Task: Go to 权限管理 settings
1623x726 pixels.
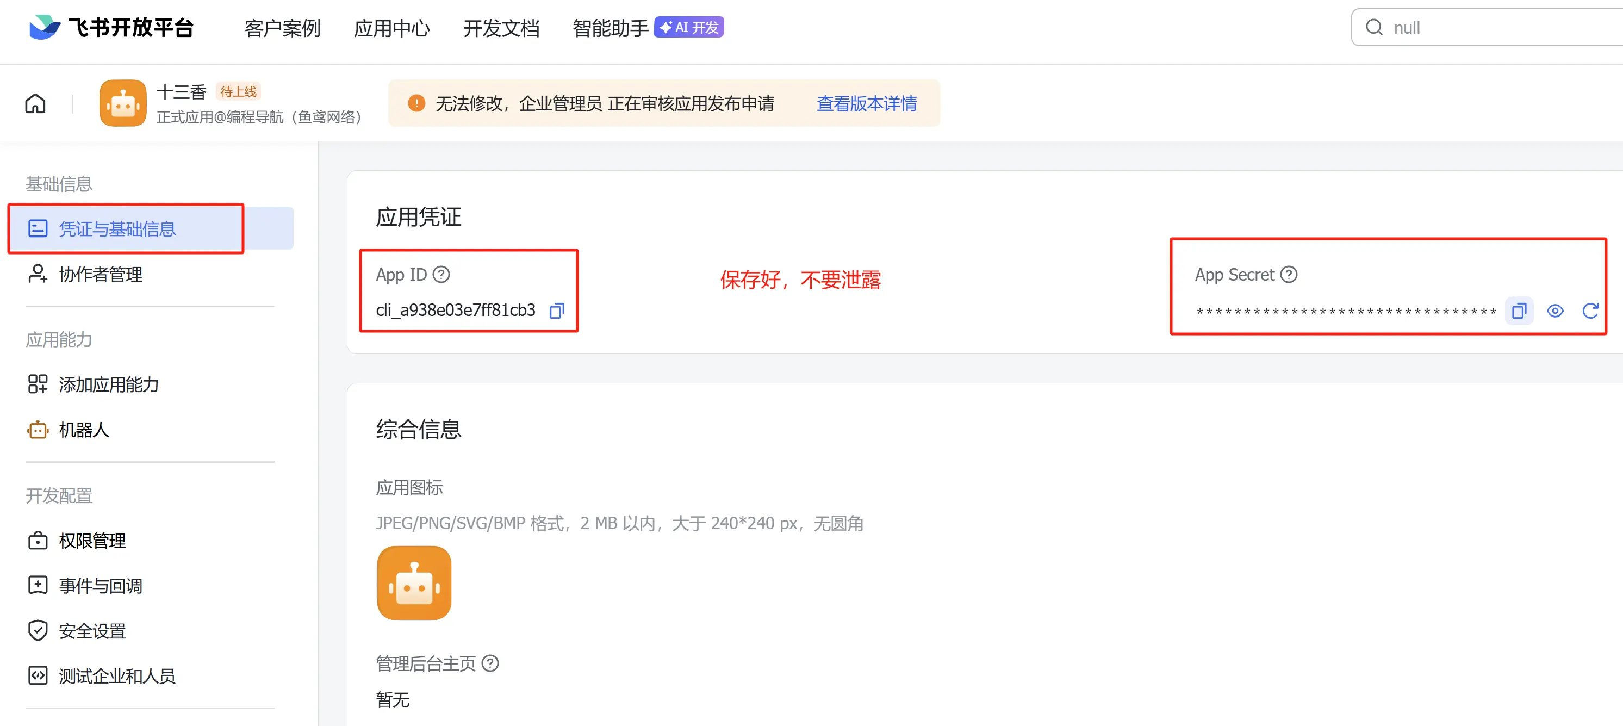Action: pyautogui.click(x=92, y=541)
